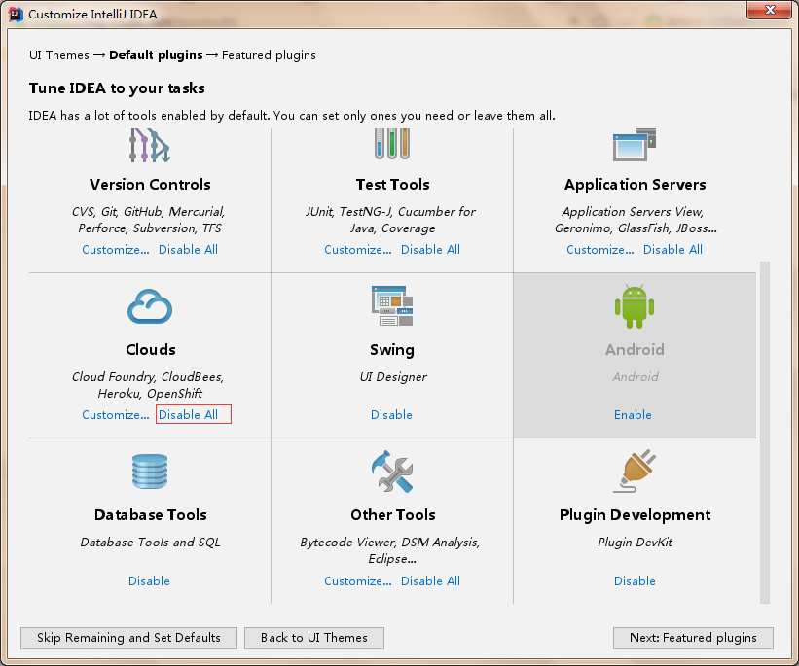Disable All Other Tools plugins
This screenshot has height=666, width=799.
pos(430,581)
